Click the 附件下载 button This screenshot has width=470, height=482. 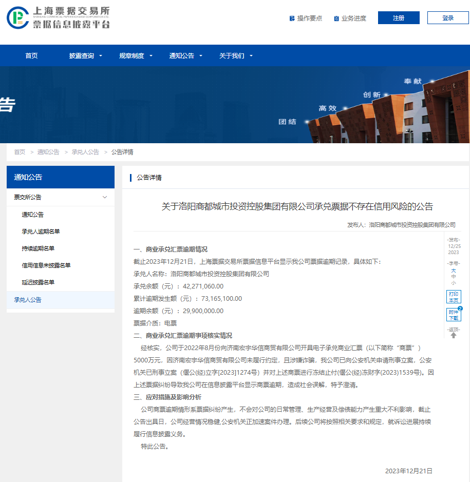454,315
